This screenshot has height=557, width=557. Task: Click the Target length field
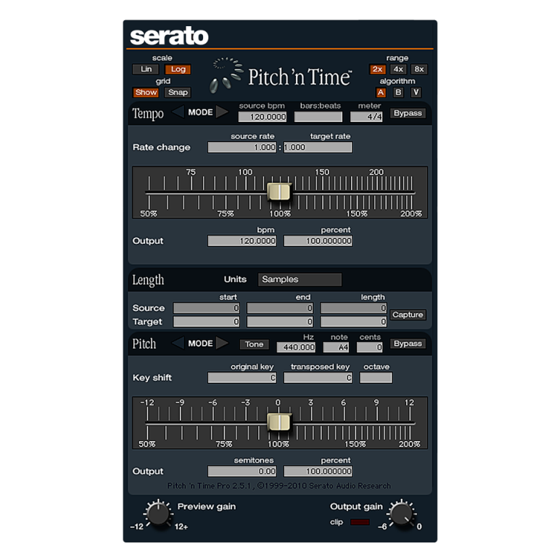tap(353, 321)
